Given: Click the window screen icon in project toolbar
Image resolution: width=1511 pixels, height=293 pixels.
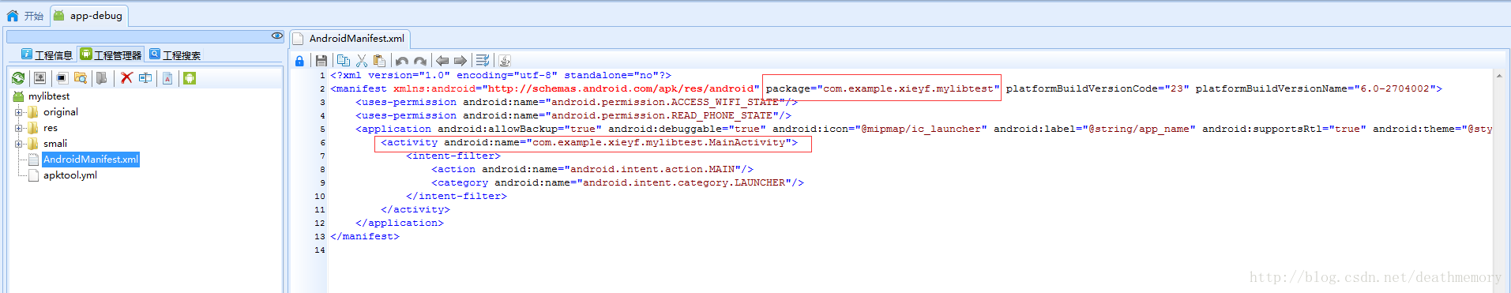Looking at the screenshot, I should 61,78.
